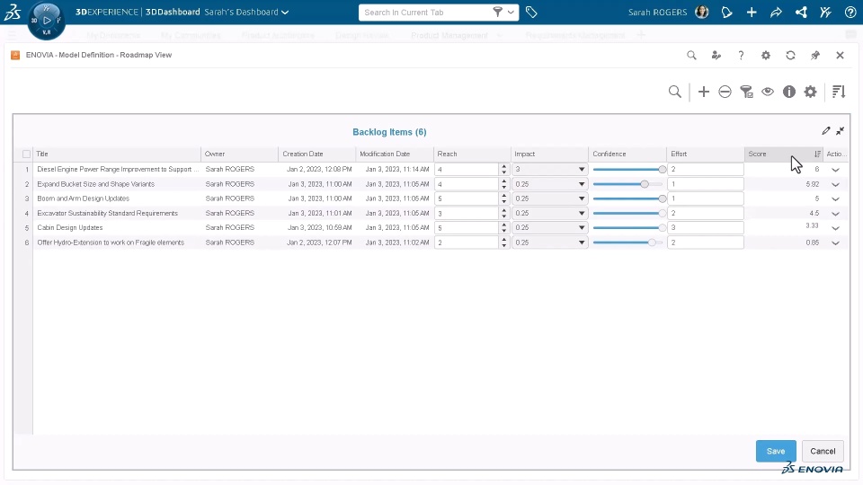Expand search options chevron
This screenshot has width=863, height=485.
tap(511, 12)
